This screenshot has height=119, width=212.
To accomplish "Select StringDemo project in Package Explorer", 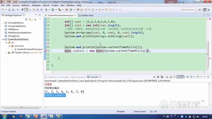I will [14, 36].
